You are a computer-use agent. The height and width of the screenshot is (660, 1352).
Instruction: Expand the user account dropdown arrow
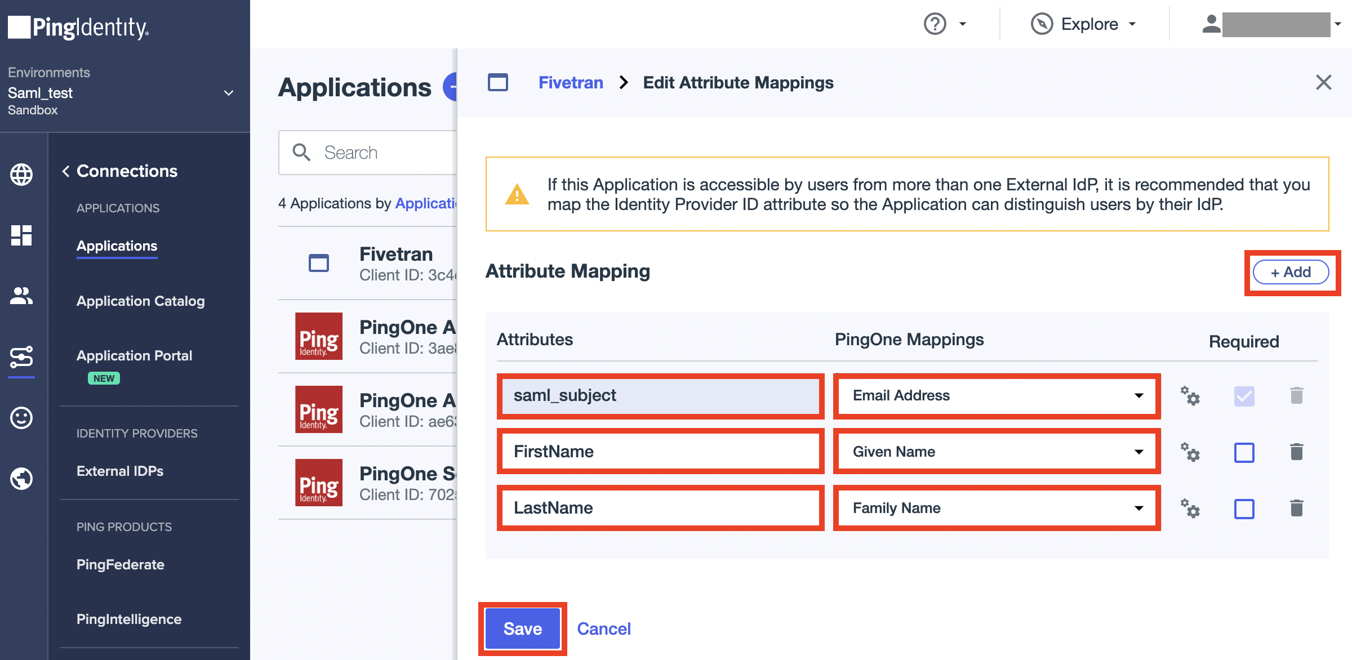pos(1338,24)
